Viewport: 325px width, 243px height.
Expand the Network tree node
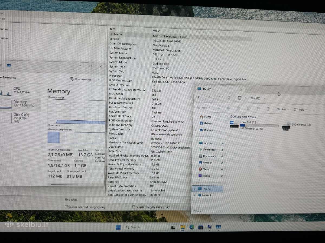194,195
